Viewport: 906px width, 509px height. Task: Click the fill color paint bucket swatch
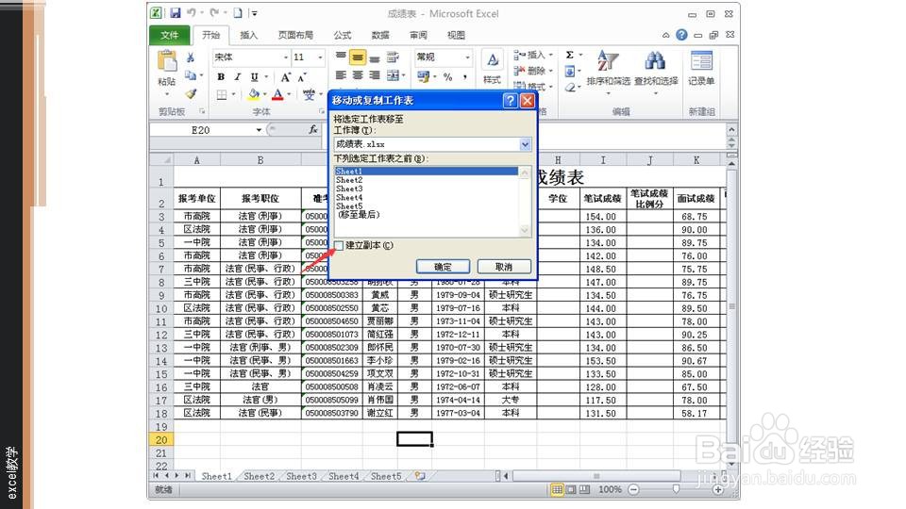point(254,94)
